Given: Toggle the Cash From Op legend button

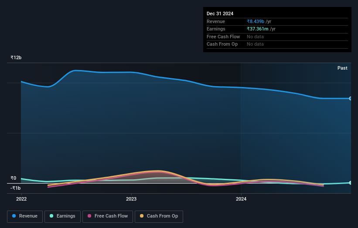Looking at the screenshot, I should (x=159, y=216).
